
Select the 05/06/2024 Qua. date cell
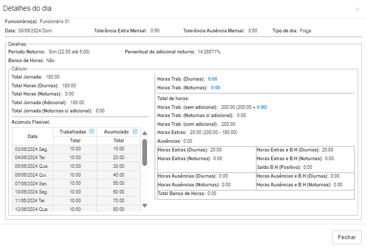[32, 166]
